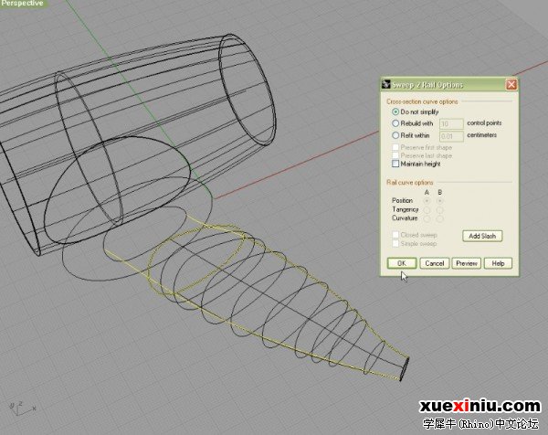Viewport: 548px width, 435px height.
Task: Select the Do not simplify radio option
Action: (x=395, y=111)
